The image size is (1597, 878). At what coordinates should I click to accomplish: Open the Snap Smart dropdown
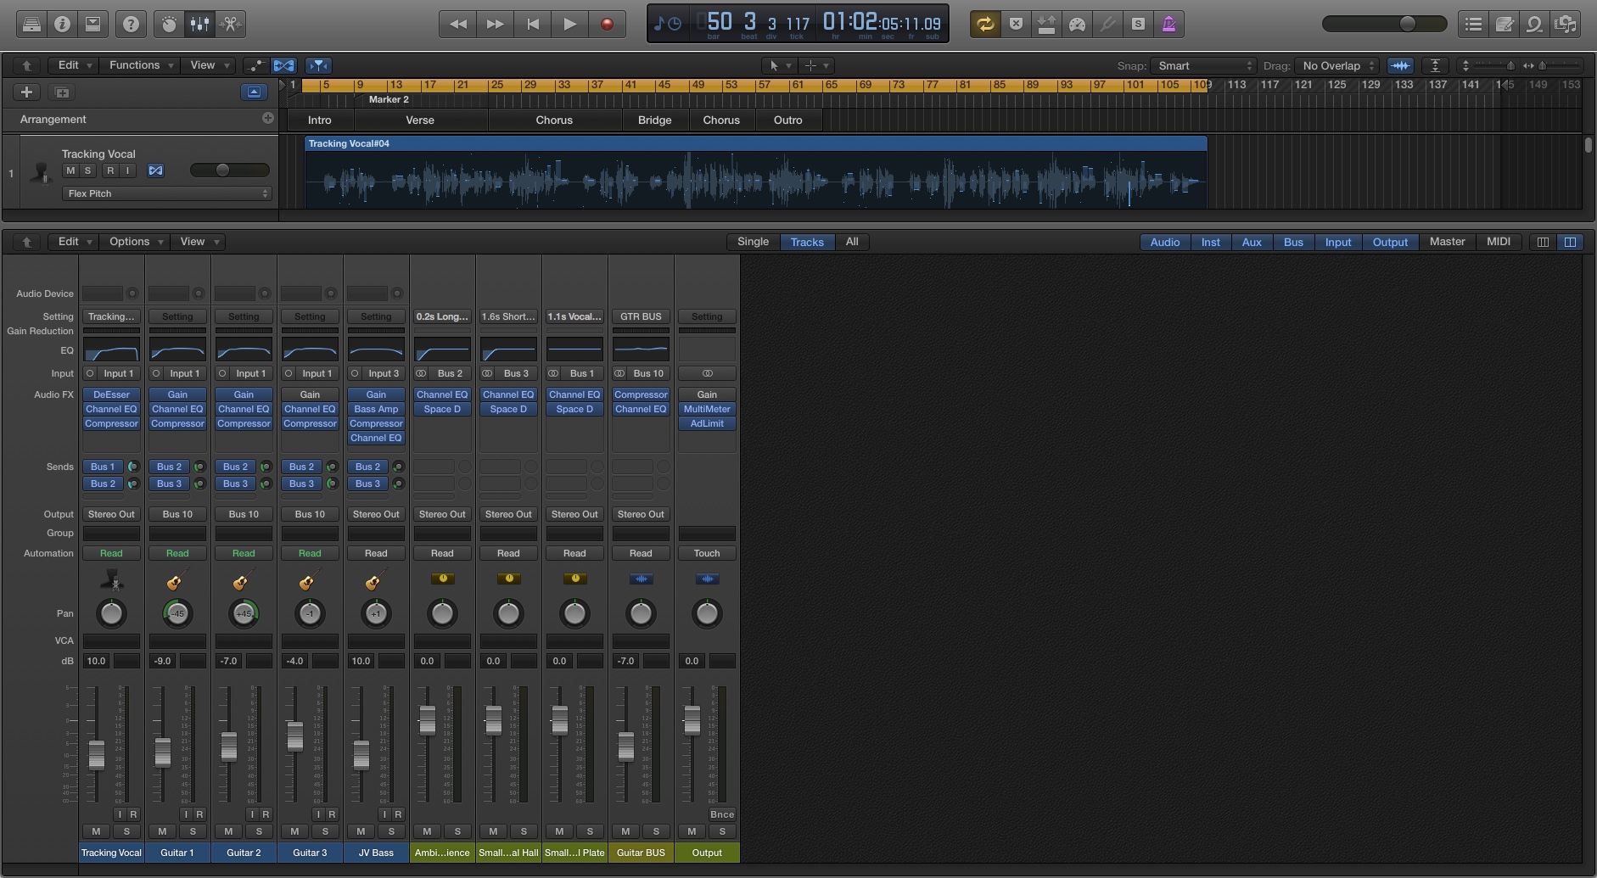(x=1203, y=65)
